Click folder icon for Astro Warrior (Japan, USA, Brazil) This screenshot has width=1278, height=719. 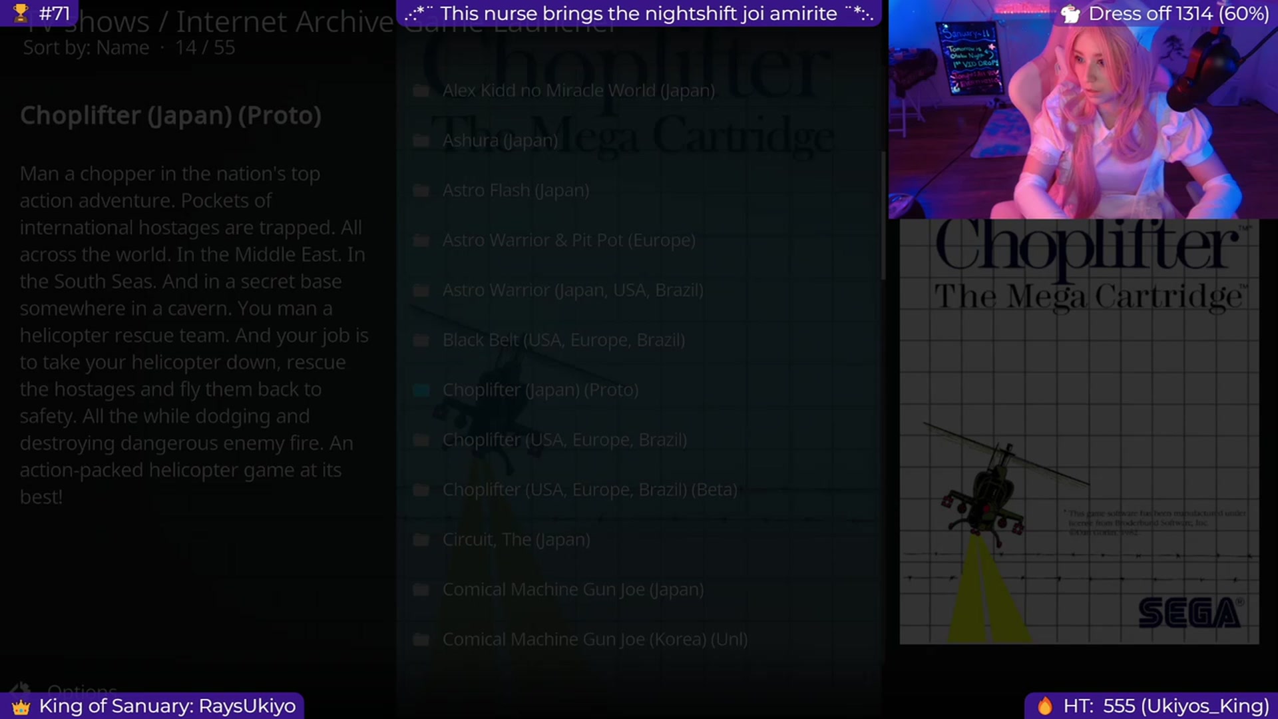pos(421,290)
